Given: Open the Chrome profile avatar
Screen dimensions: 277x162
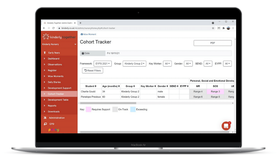Looking at the screenshot, I should point(228,28).
